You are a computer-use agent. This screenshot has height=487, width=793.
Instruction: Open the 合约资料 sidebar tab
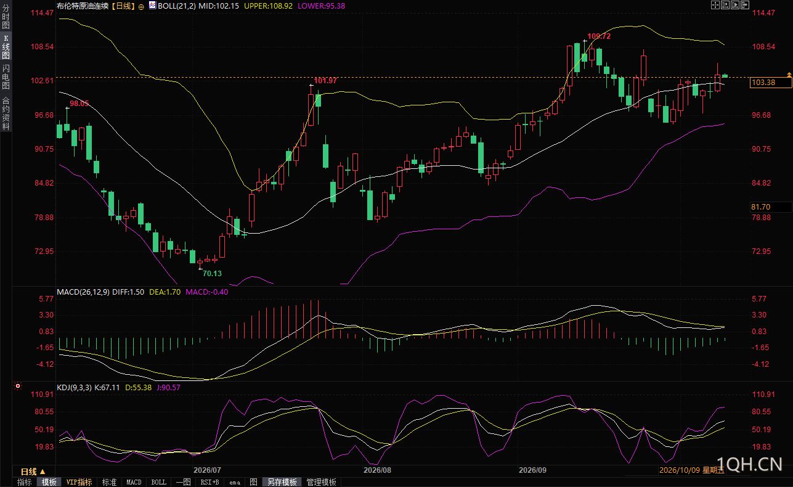pyautogui.click(x=6, y=113)
